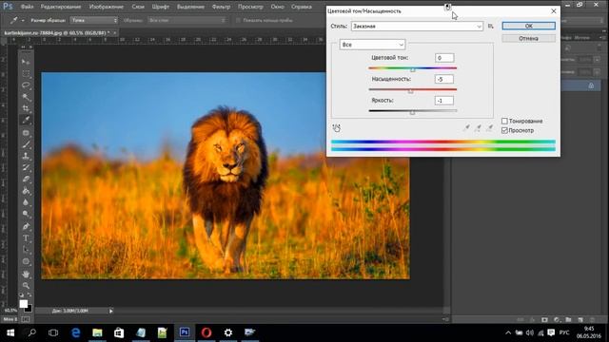Open Windows Settings gear in taskbar

(228, 332)
